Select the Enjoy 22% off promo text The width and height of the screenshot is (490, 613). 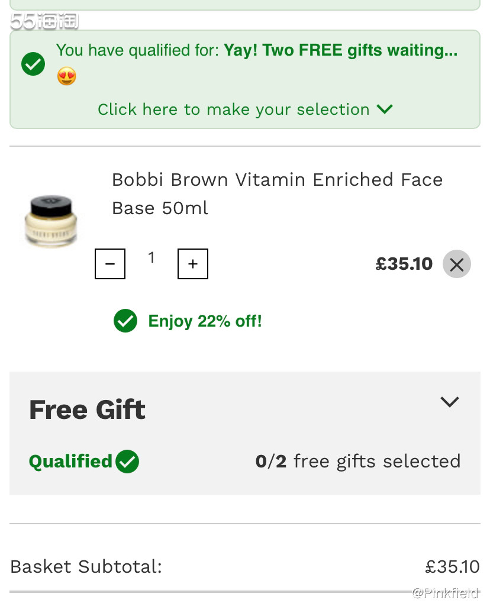(205, 321)
